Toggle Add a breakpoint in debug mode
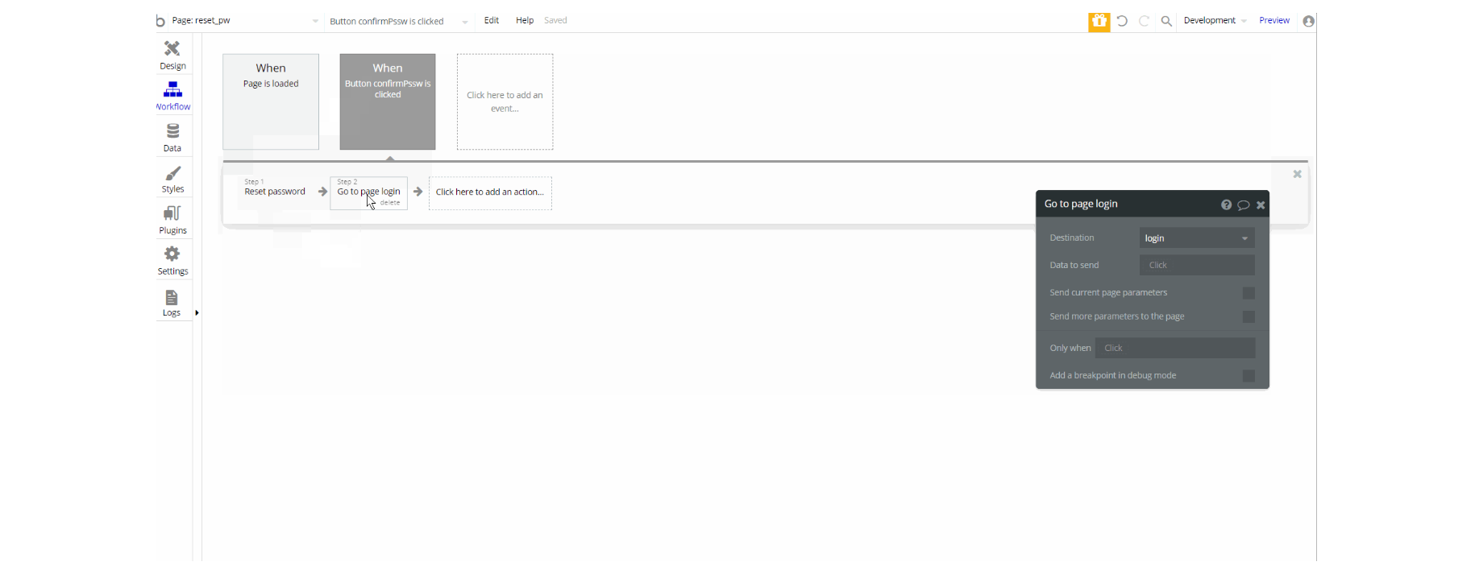The image size is (1475, 570). click(1249, 376)
